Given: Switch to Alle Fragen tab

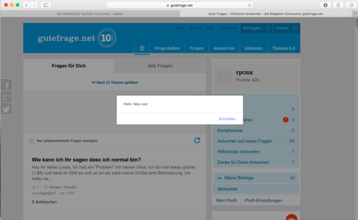Looking at the screenshot, I should tap(160, 66).
